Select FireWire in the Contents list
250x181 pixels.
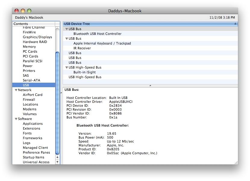pos(29,32)
